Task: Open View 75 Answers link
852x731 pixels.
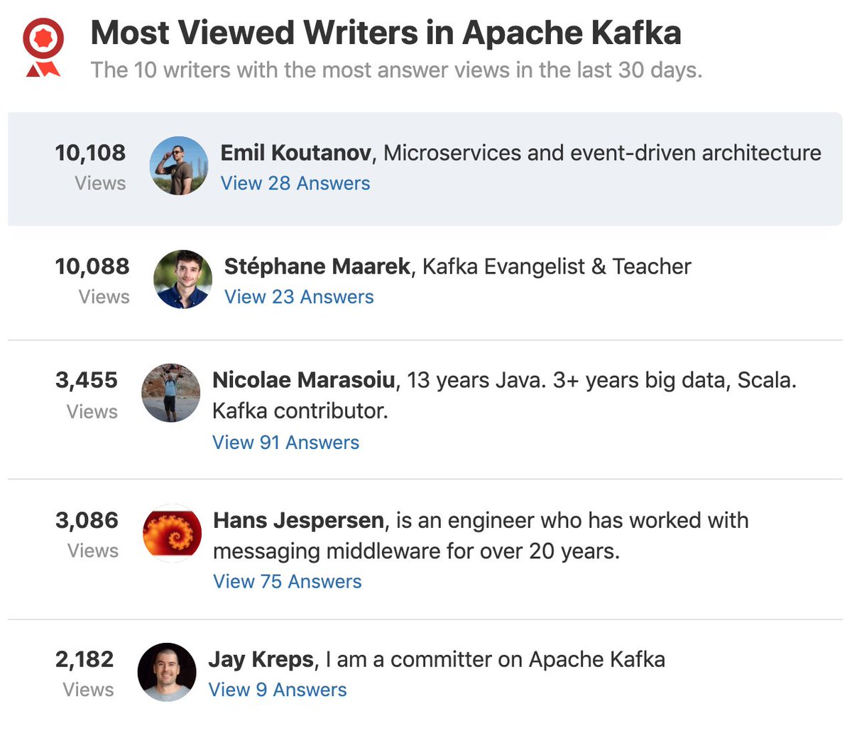Action: click(288, 582)
